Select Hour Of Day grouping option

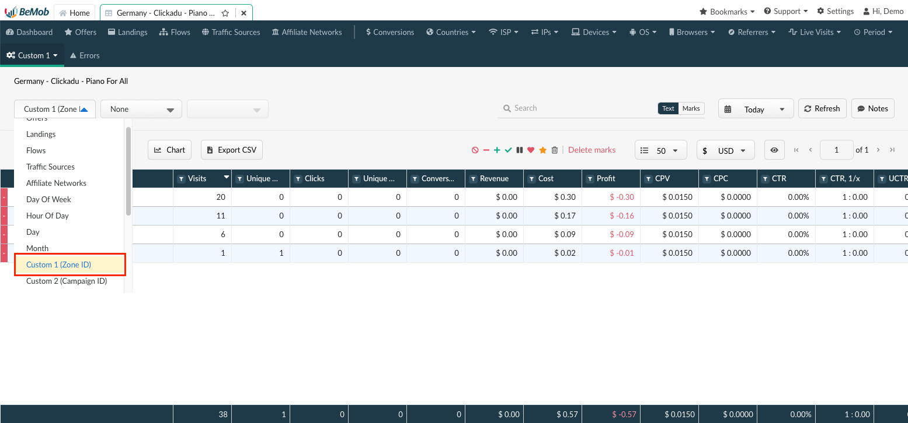[47, 216]
